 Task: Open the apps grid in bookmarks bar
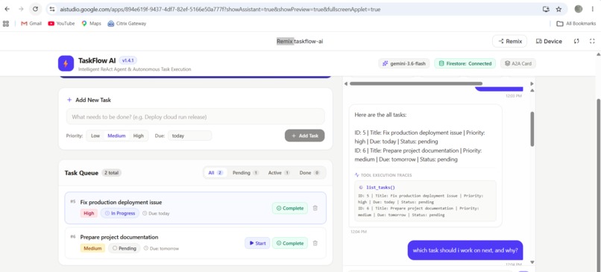pos(6,23)
